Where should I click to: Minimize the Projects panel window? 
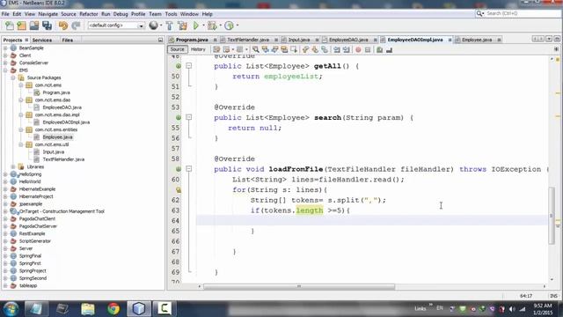pyautogui.click(x=160, y=40)
